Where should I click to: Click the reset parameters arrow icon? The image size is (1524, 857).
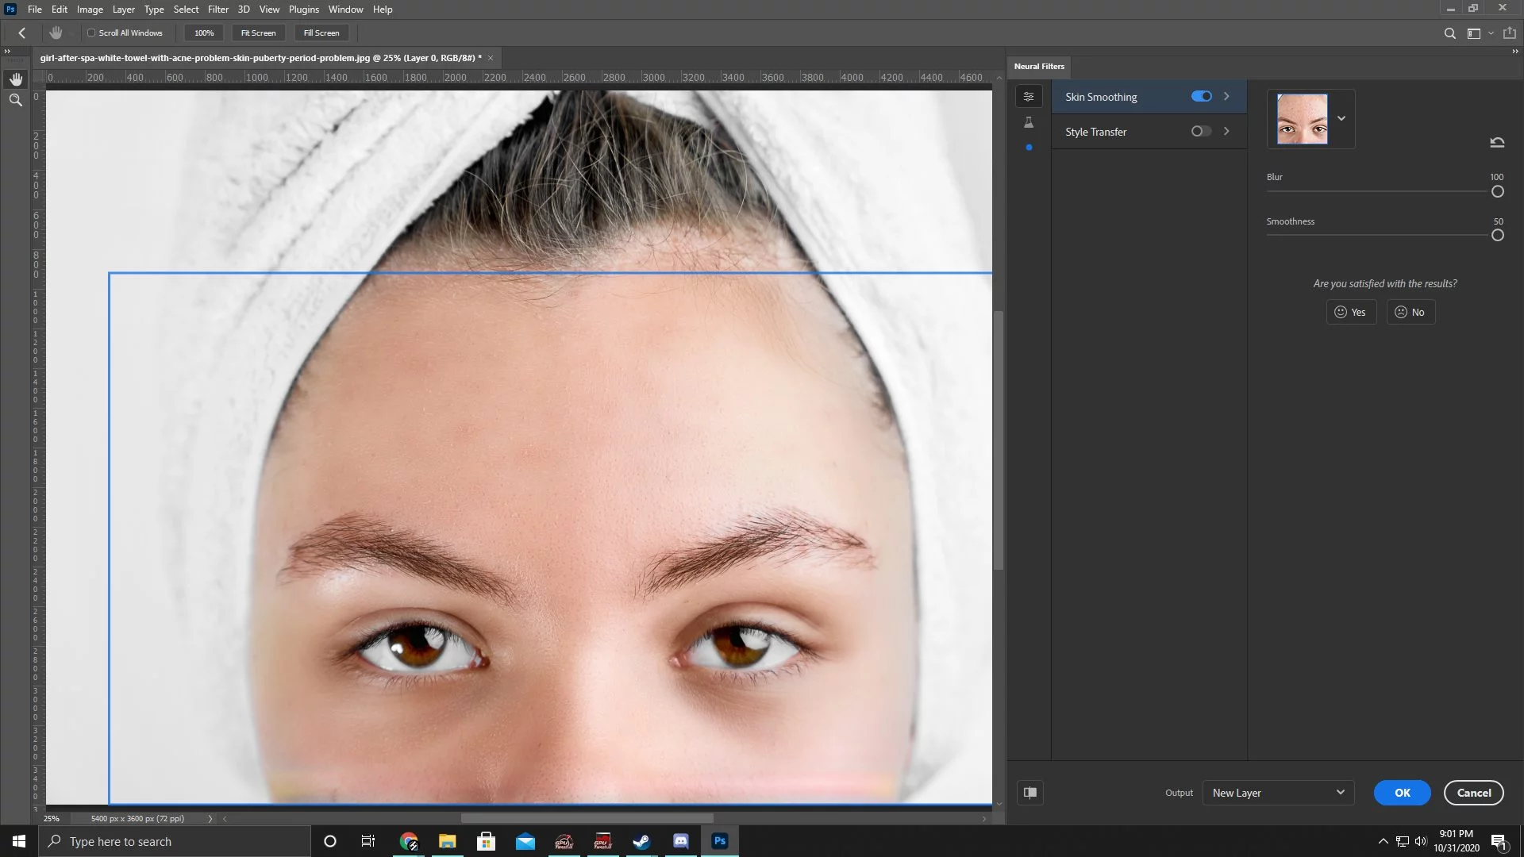click(x=1497, y=143)
